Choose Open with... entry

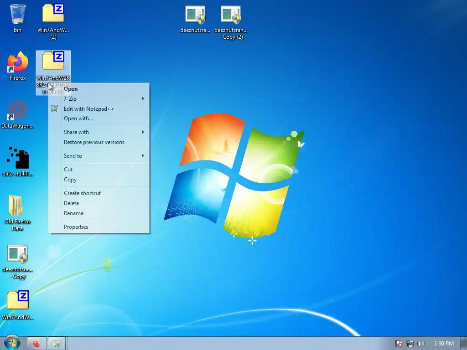[99, 118]
